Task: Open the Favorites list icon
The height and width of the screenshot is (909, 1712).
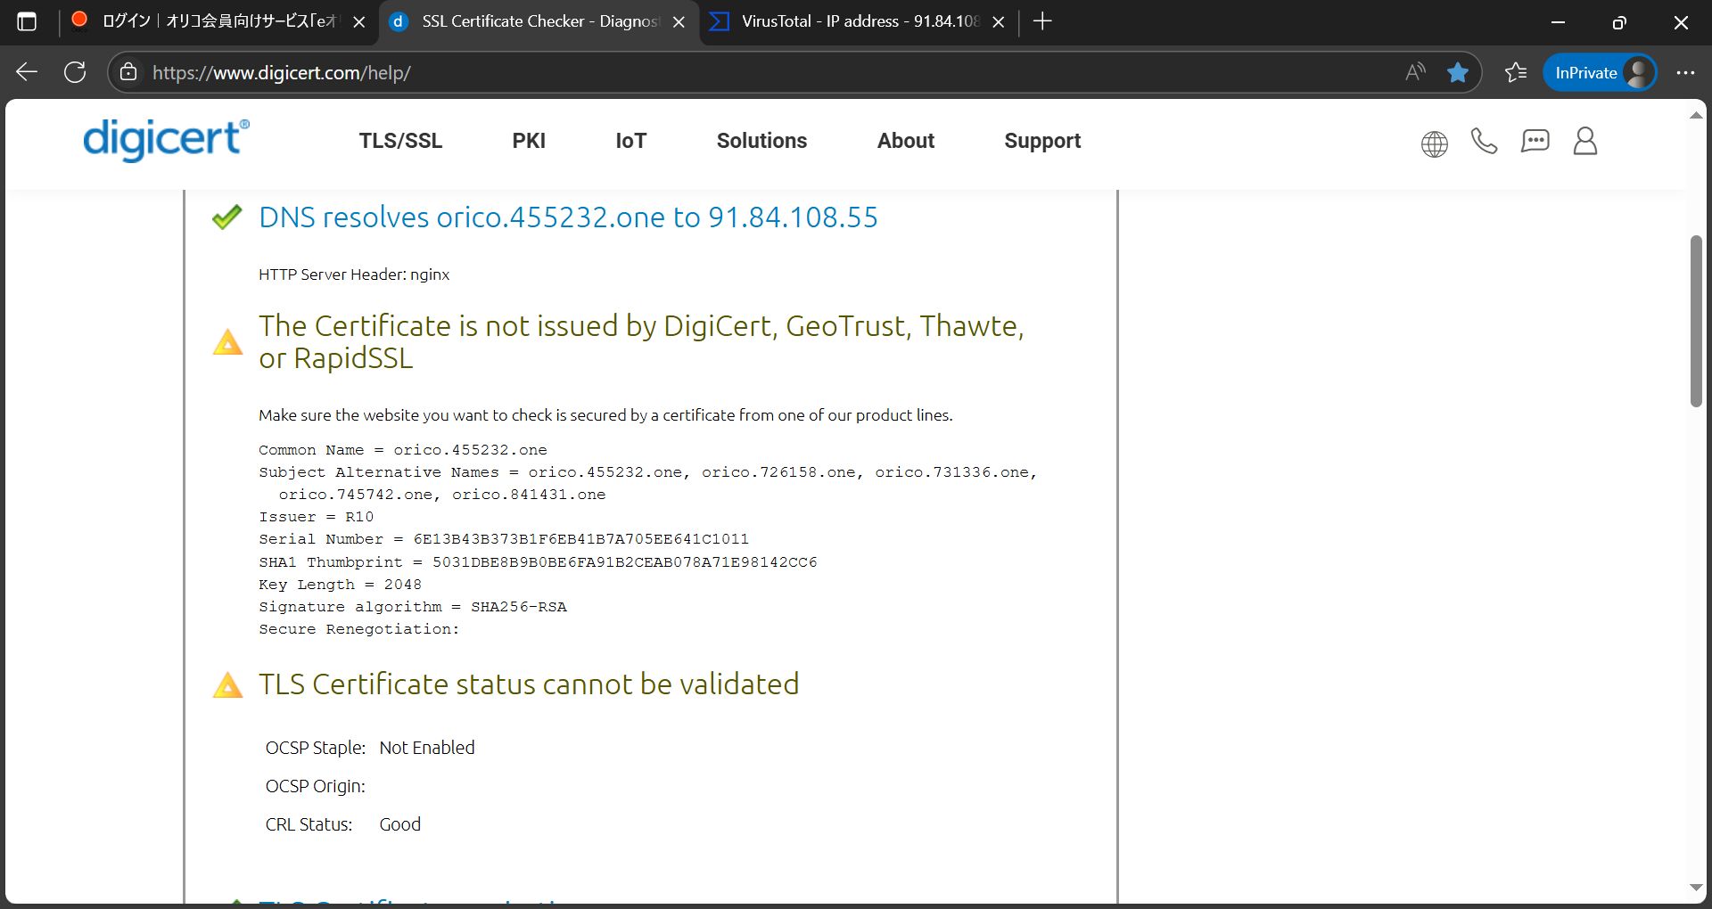Action: (1516, 72)
